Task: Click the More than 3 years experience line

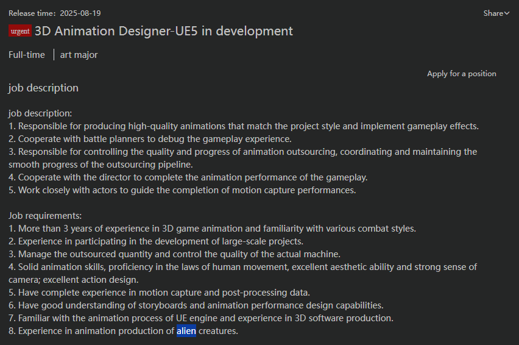Action: 212,229
